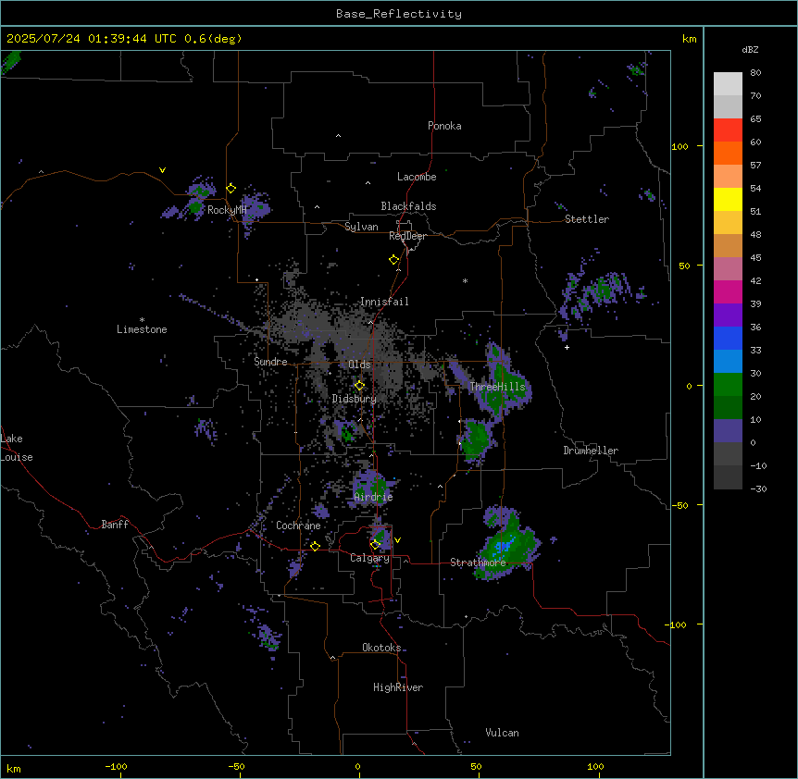Image resolution: width=798 pixels, height=779 pixels.
Task: Click the ThreeHills label
Action: (497, 387)
